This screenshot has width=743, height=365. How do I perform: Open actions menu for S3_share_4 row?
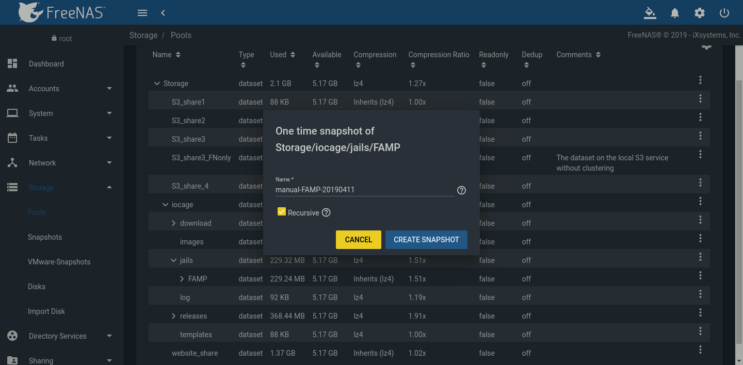[700, 182]
